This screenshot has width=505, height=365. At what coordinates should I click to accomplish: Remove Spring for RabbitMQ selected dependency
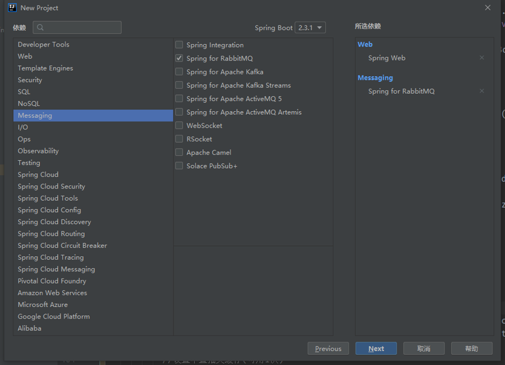[481, 91]
